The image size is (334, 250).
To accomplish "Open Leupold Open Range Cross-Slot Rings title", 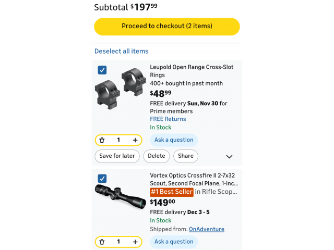I will [x=191, y=71].
